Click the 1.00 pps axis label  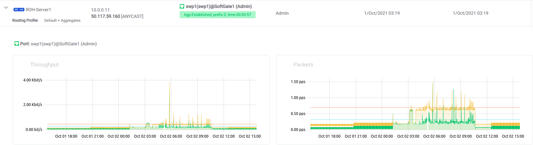click(298, 98)
